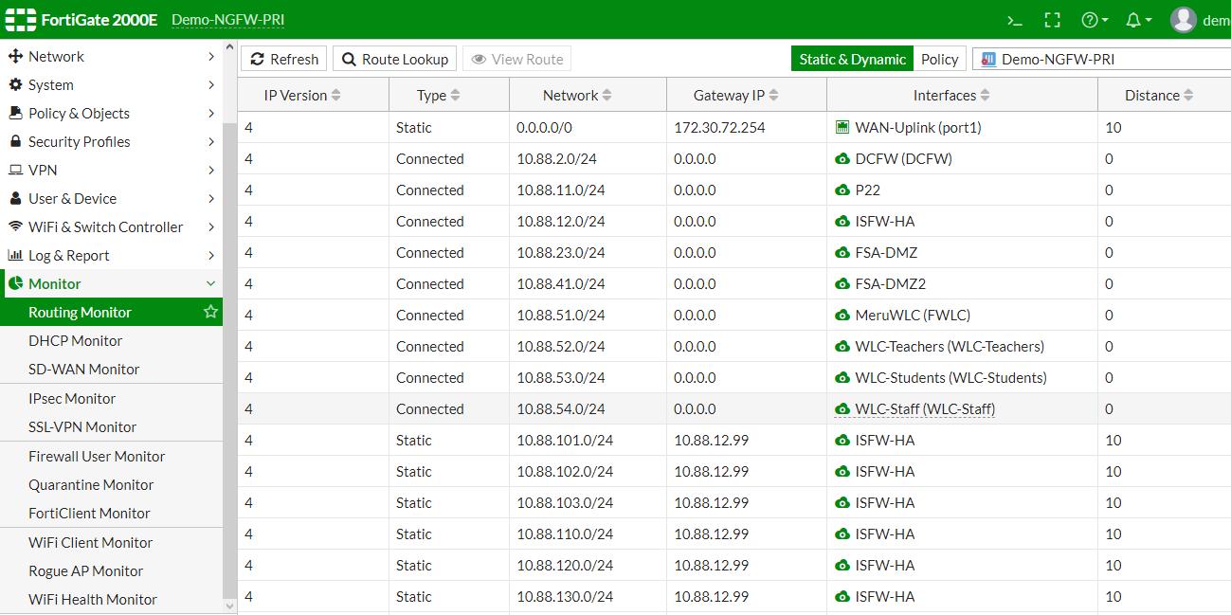
Task: Click the user avatar icon
Action: click(1183, 20)
